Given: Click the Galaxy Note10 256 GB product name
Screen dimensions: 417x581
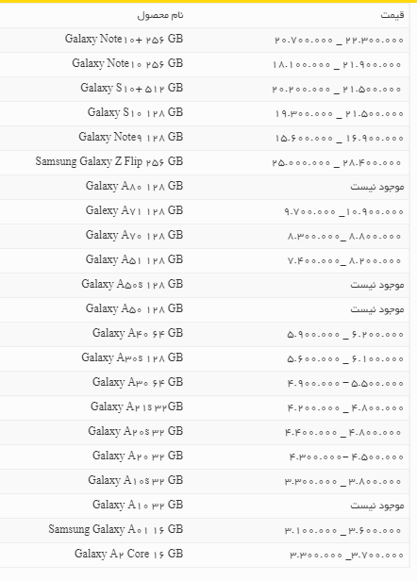Looking at the screenshot, I should pos(127,63).
